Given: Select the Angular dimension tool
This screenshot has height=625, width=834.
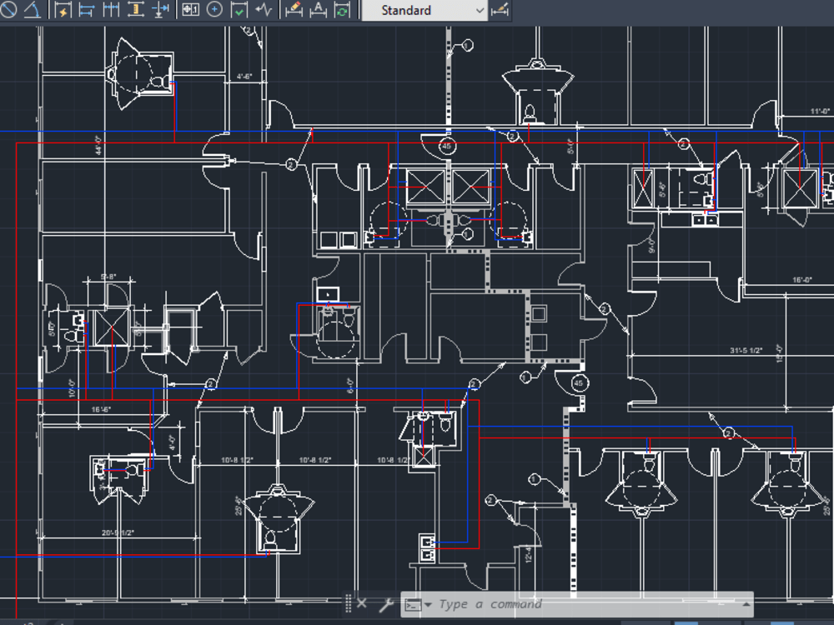Looking at the screenshot, I should (x=33, y=10).
